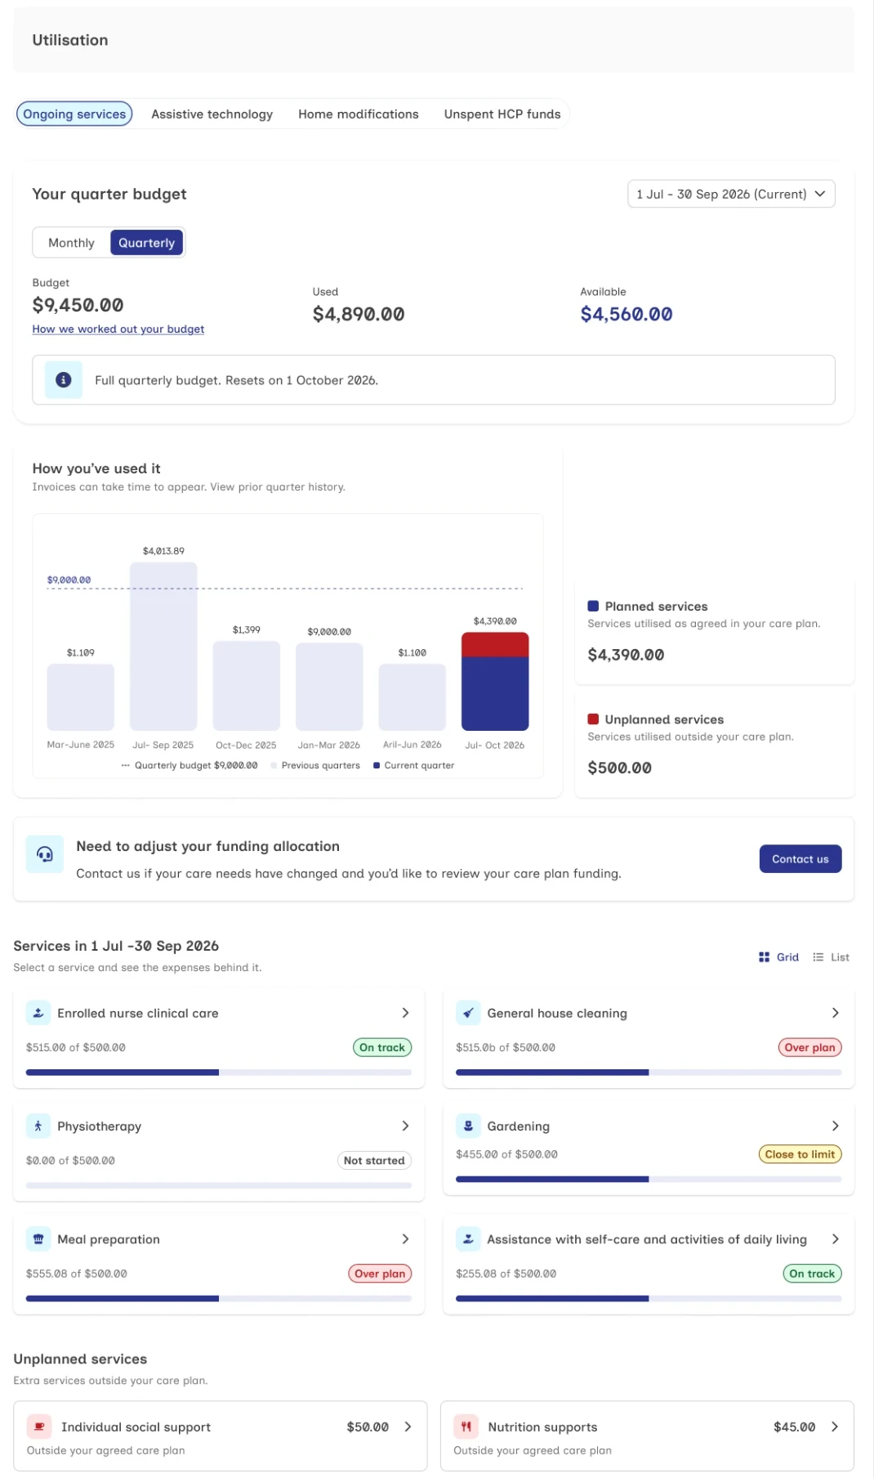The height and width of the screenshot is (1478, 874).
Task: Click the Physiotherapy walking figure icon
Action: pos(38,1126)
